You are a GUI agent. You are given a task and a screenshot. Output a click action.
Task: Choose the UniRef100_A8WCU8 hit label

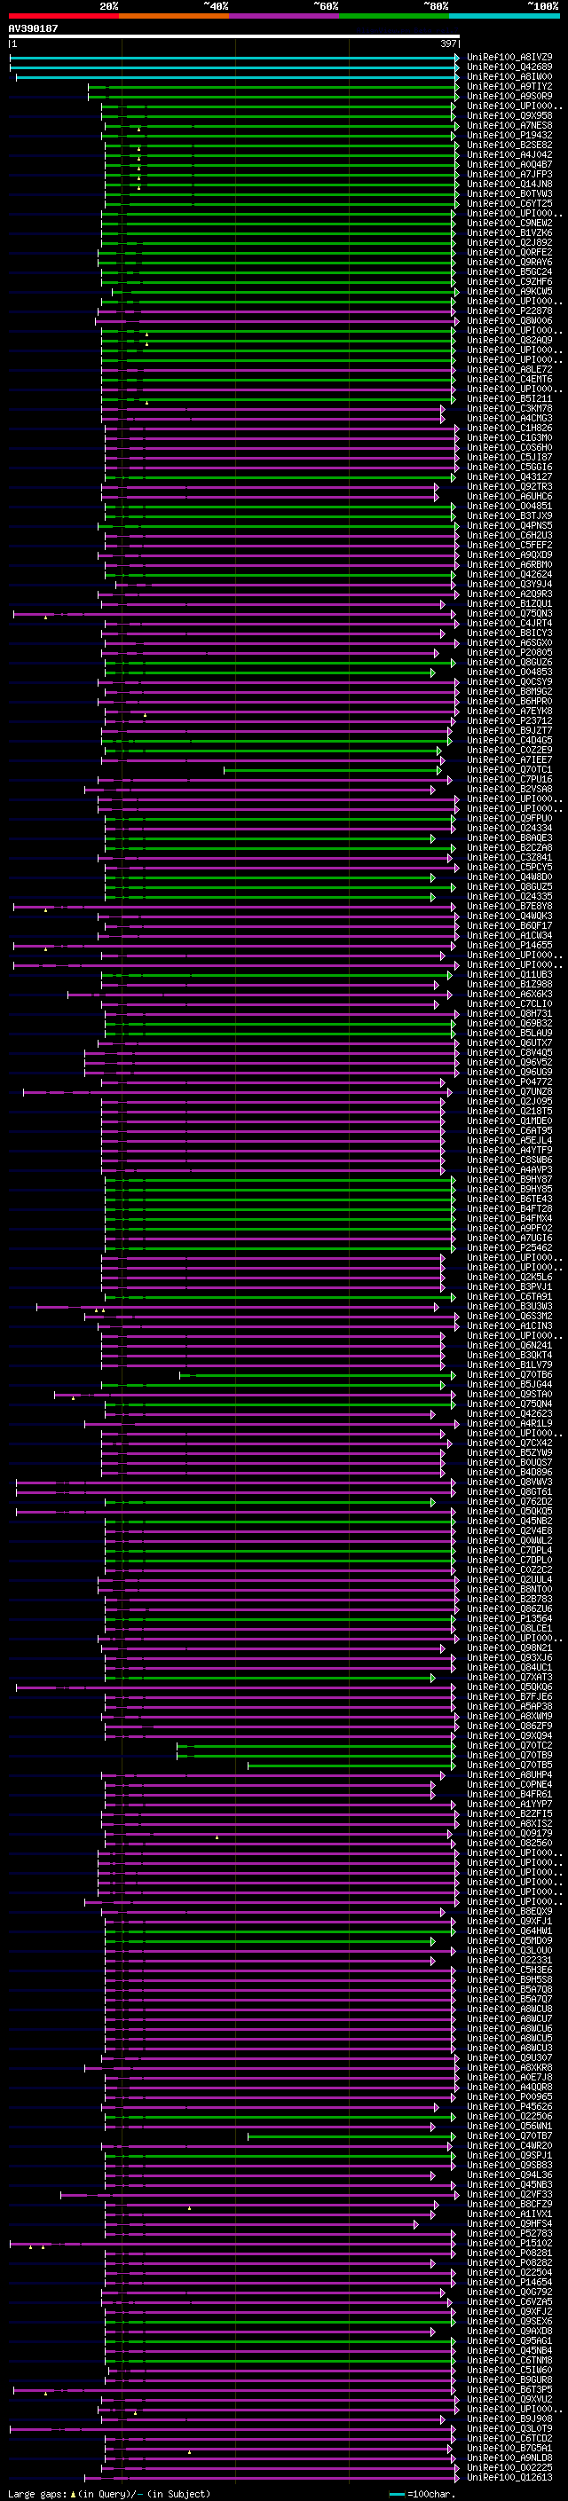(509, 2009)
